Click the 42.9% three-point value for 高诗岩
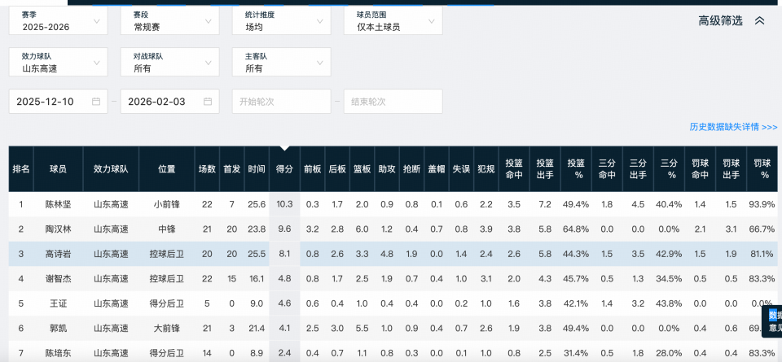The image size is (782, 362). 669,254
